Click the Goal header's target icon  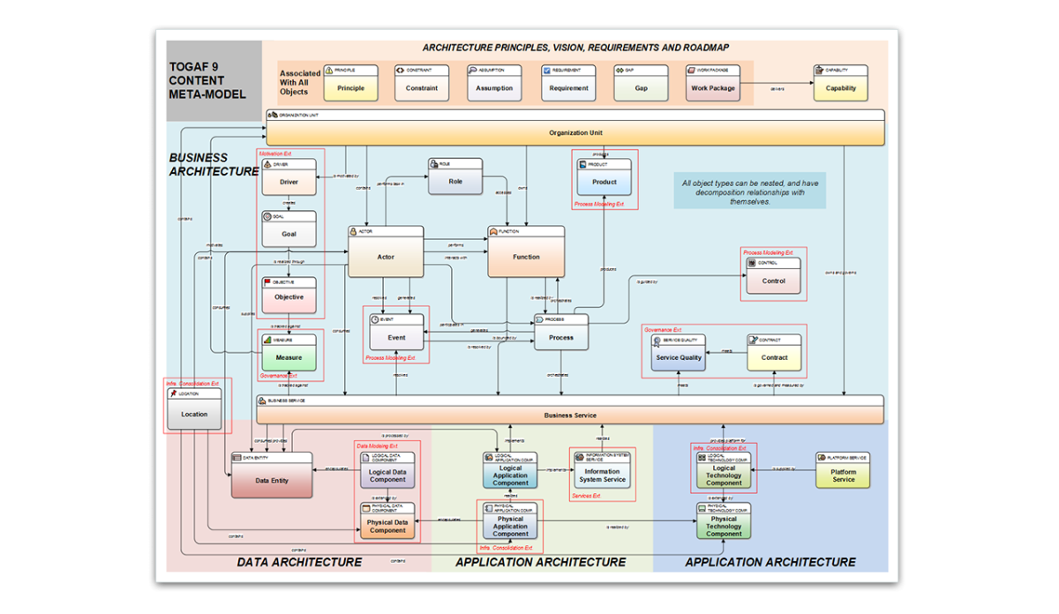(268, 216)
